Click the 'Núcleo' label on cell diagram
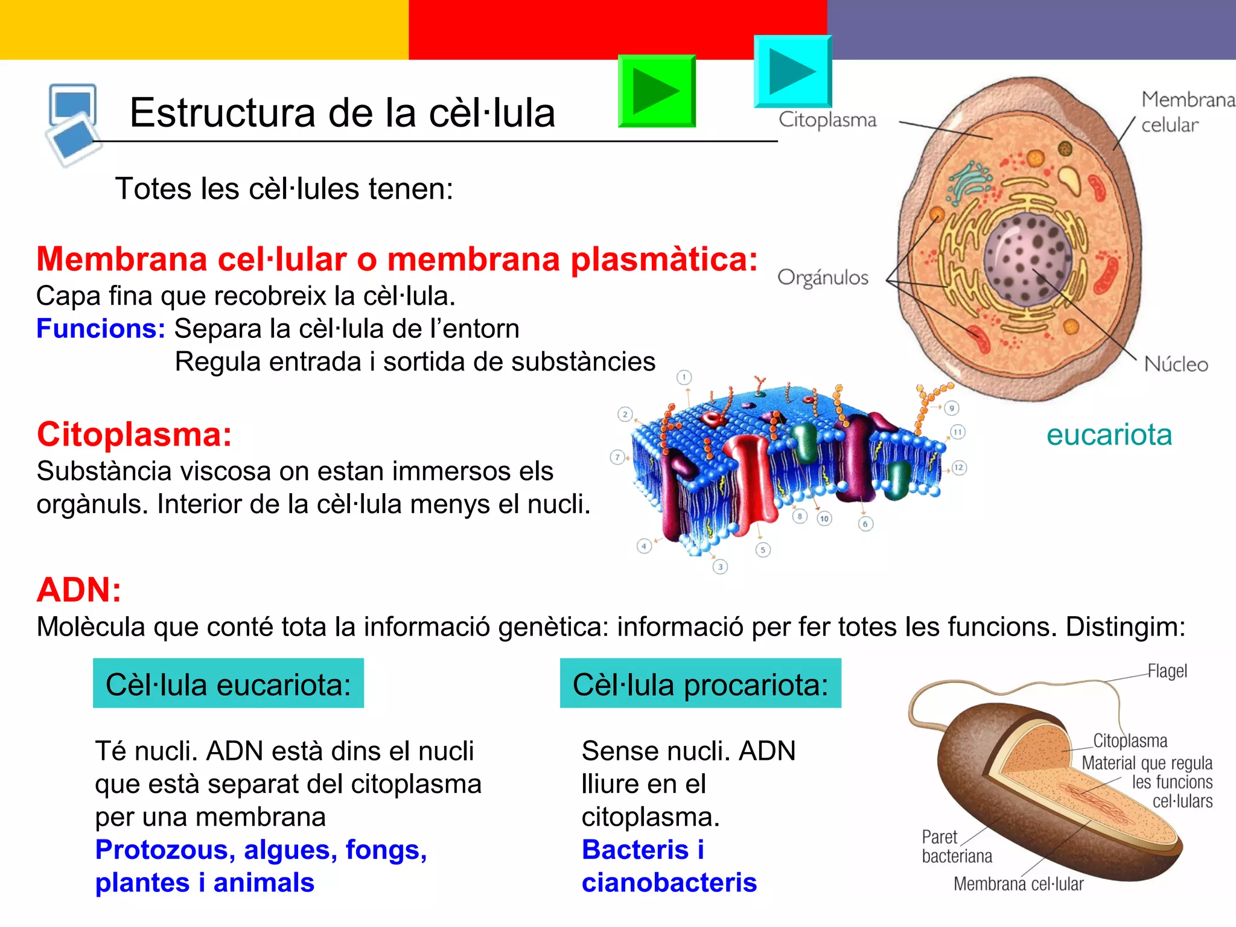The image size is (1236, 927). pyautogui.click(x=1176, y=365)
